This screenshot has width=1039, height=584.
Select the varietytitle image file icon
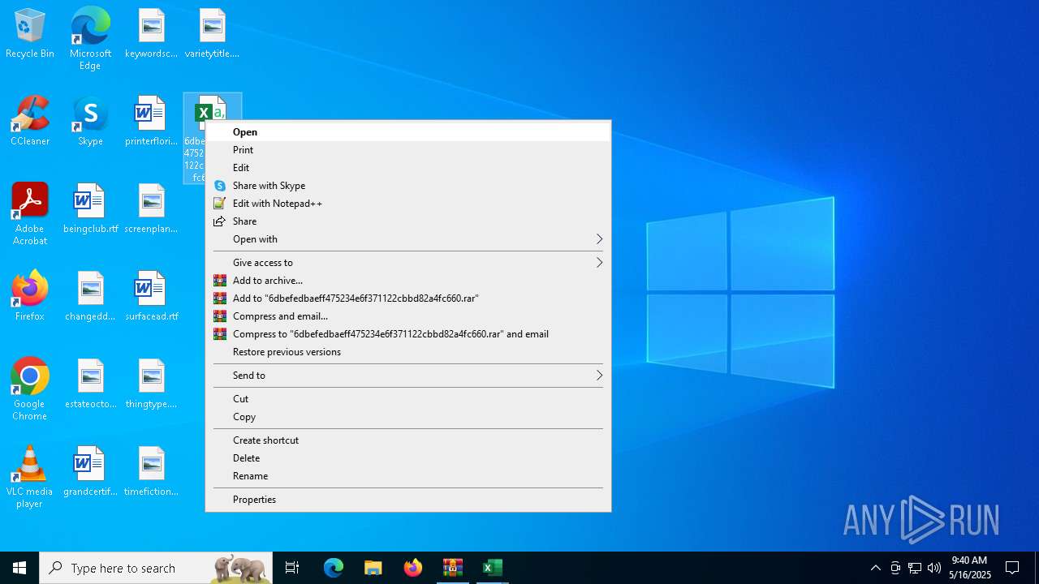click(x=212, y=34)
